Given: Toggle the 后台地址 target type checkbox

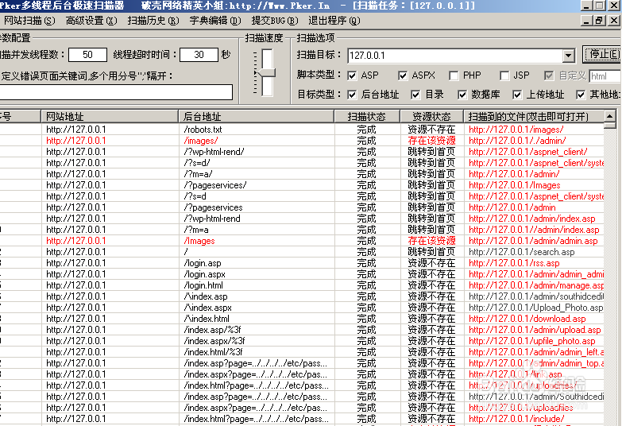Looking at the screenshot, I should click(352, 95).
